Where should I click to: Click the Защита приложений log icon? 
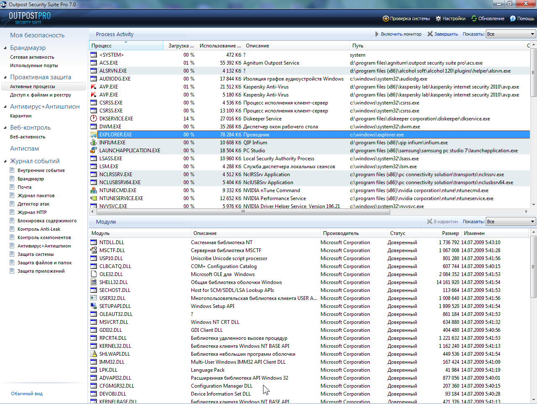tap(13, 271)
